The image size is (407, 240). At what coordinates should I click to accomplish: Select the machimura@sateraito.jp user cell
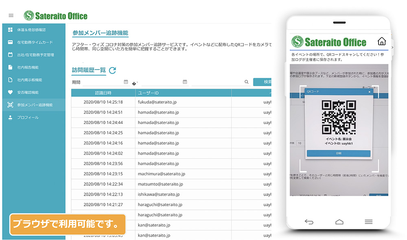click(183, 174)
